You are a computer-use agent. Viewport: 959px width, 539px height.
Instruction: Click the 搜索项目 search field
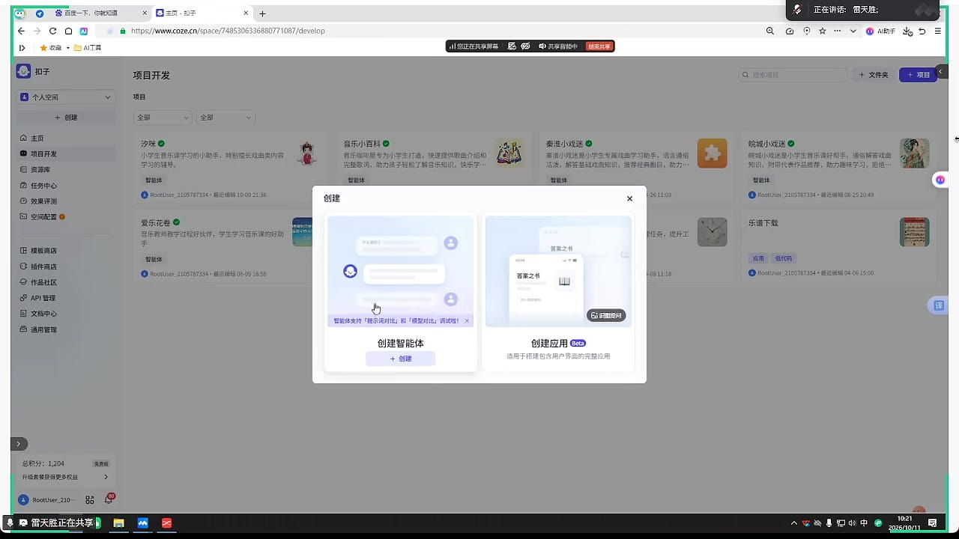coord(793,75)
